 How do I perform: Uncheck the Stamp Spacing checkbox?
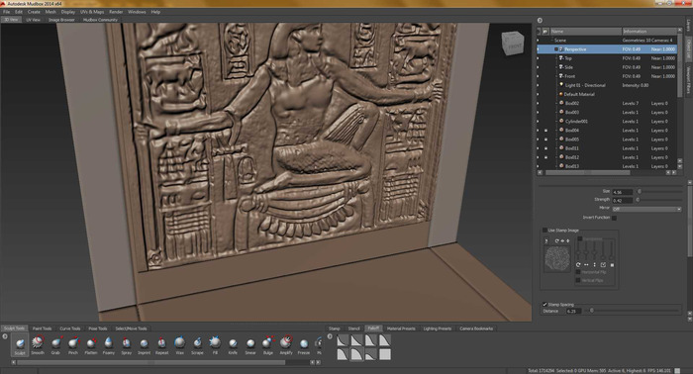pyautogui.click(x=544, y=304)
